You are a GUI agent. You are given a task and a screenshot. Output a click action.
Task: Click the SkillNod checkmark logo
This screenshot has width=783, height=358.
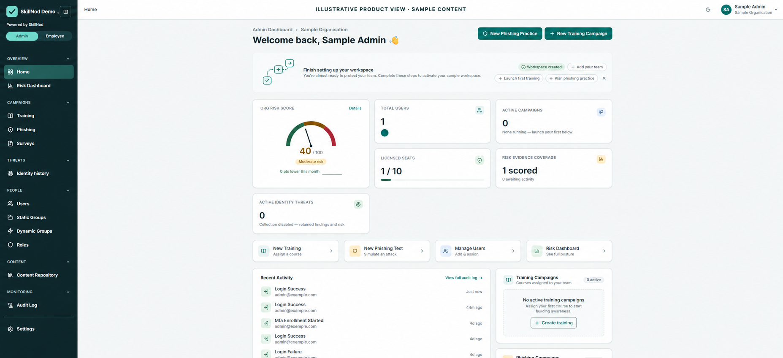[x=12, y=12]
